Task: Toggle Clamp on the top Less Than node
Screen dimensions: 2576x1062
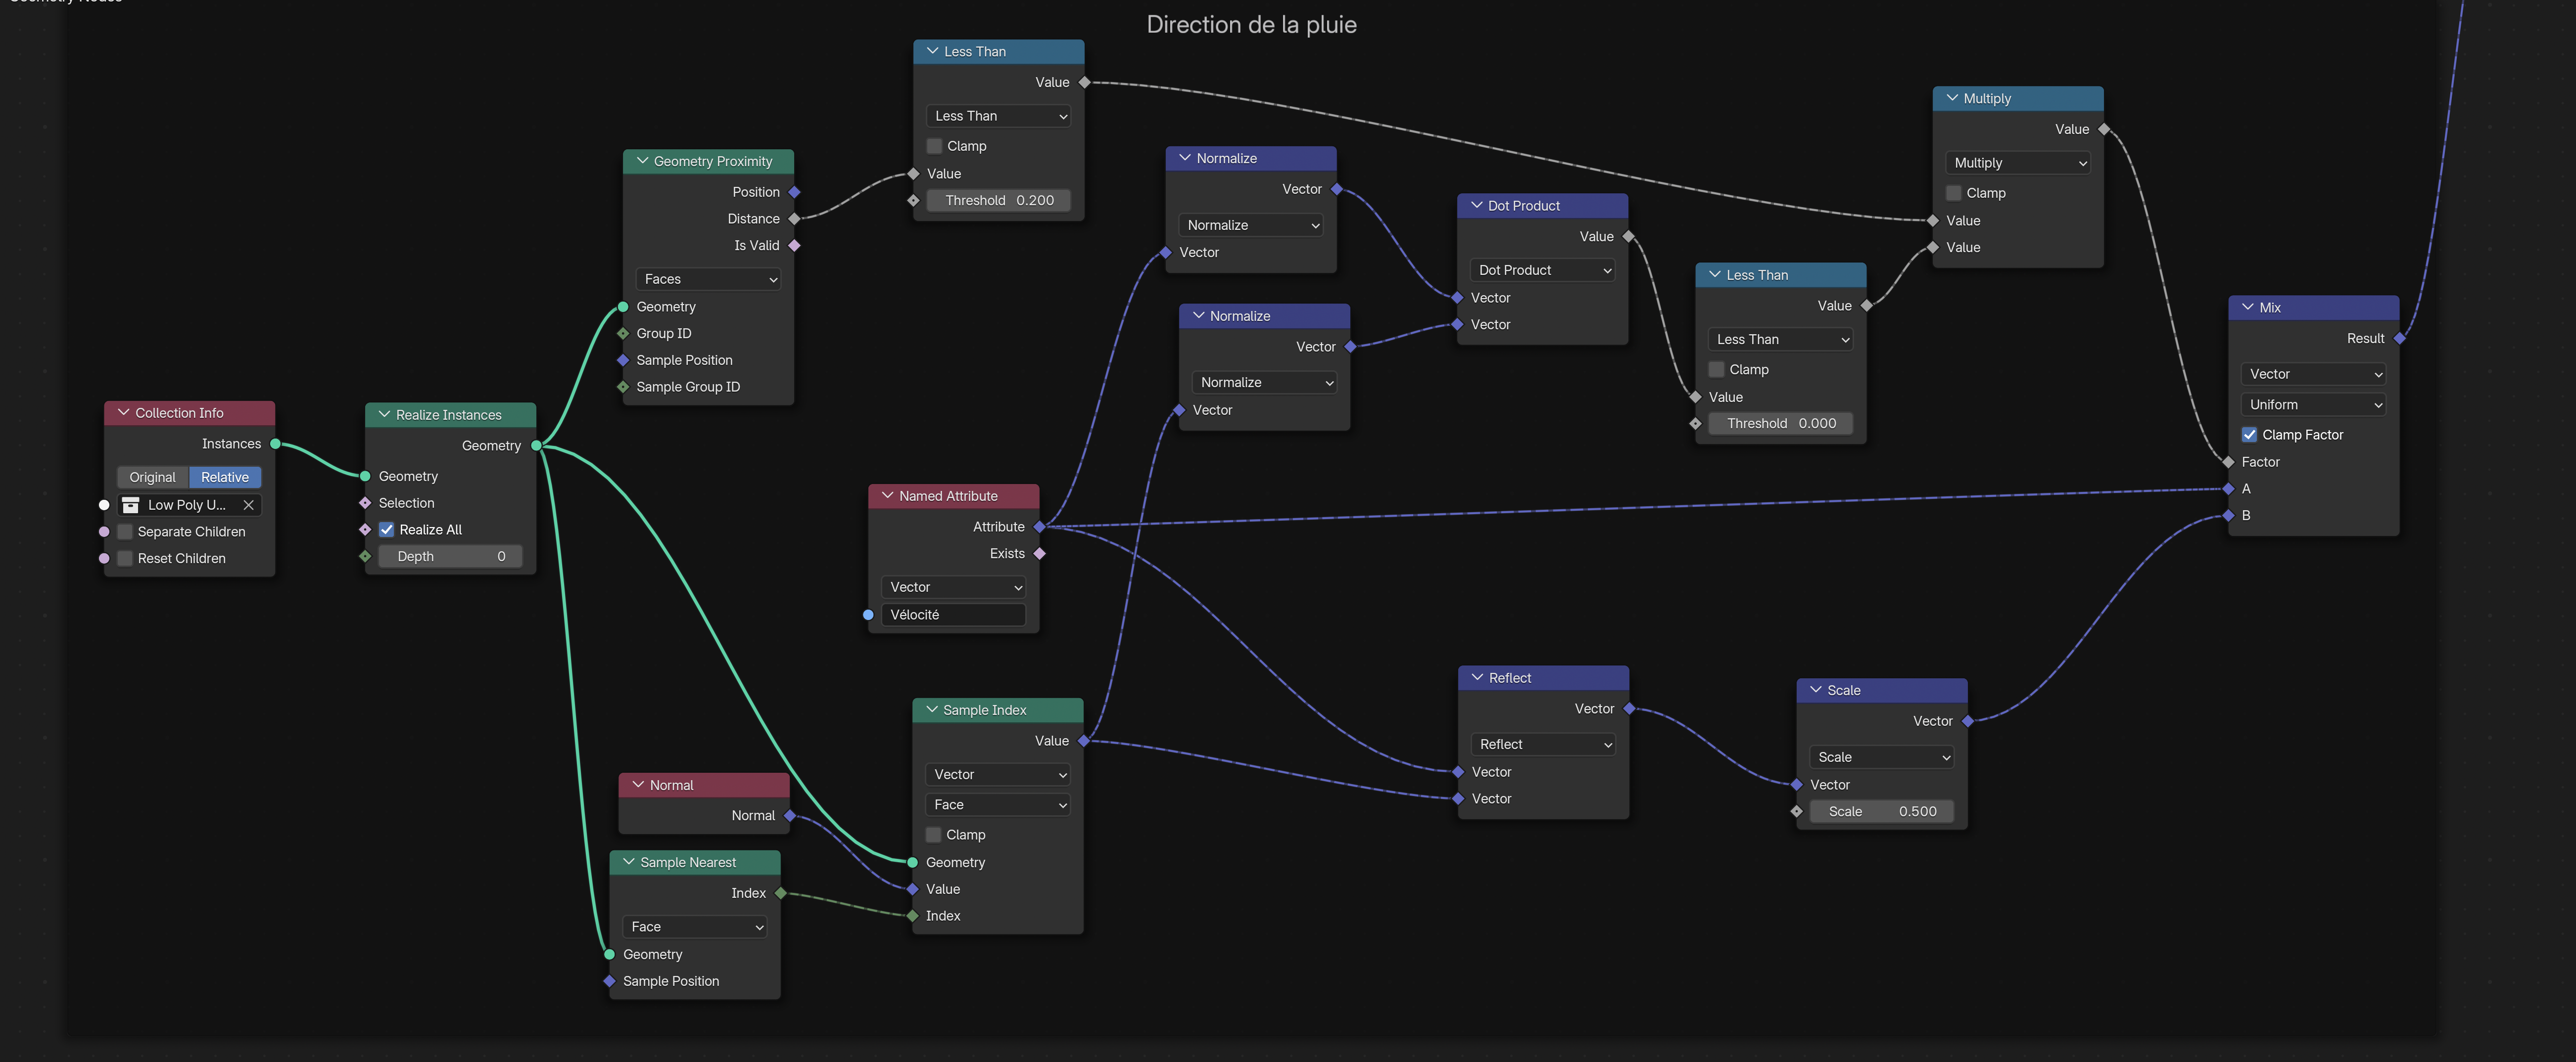Action: click(x=934, y=146)
